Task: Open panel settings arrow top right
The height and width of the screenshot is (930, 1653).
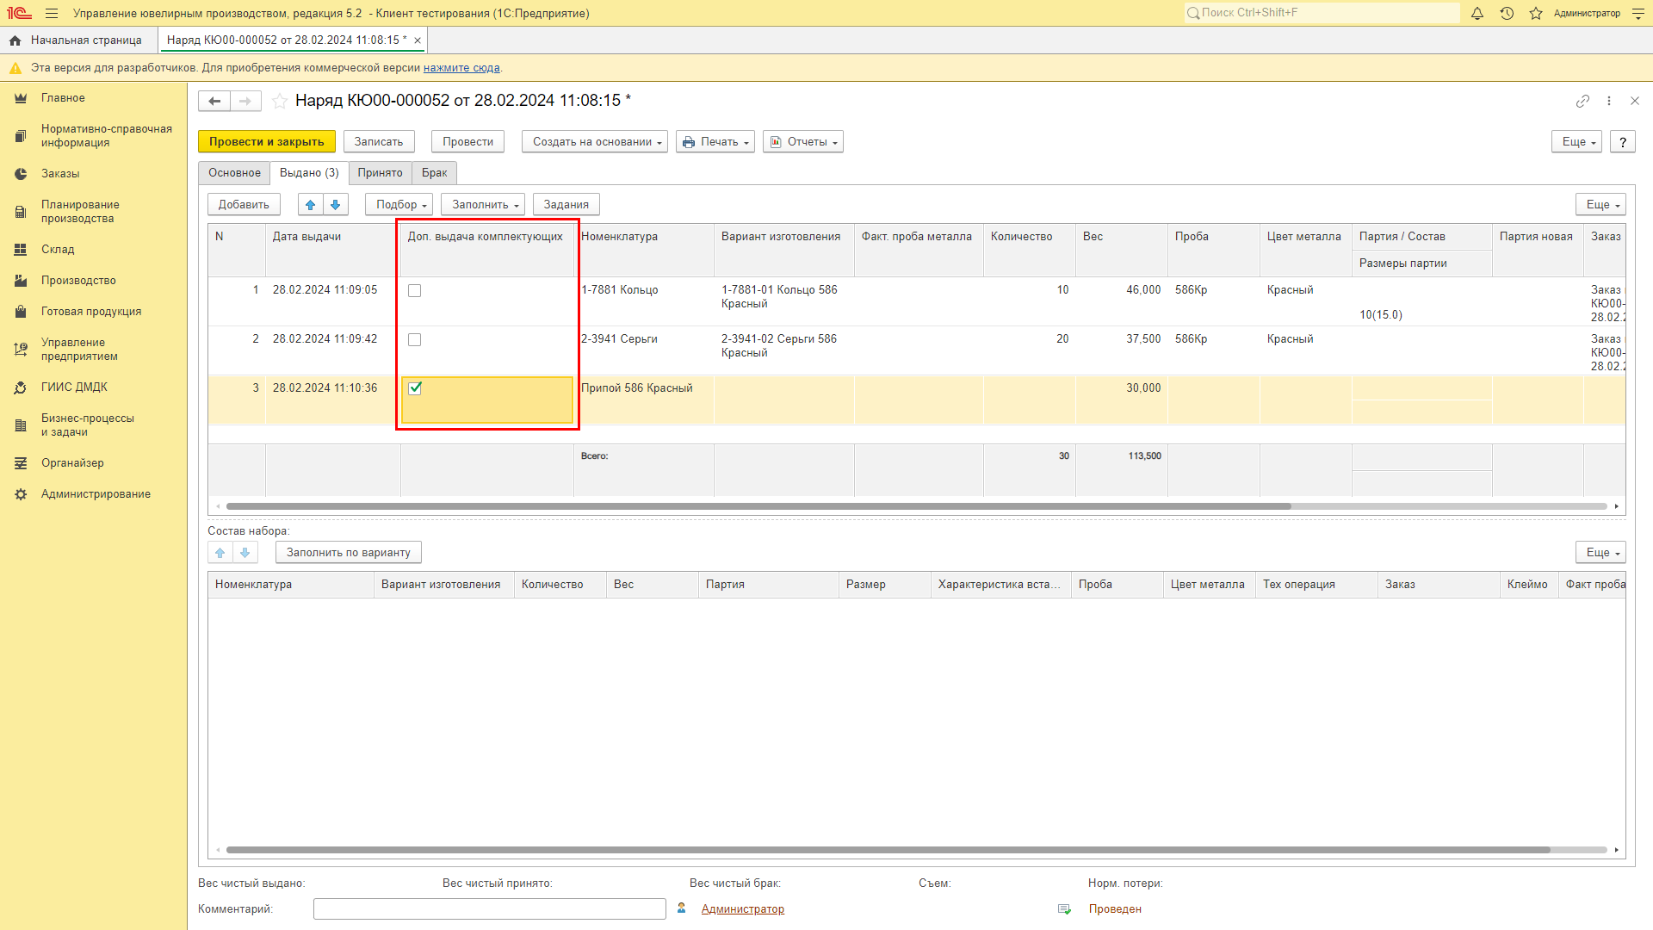Action: [1638, 13]
